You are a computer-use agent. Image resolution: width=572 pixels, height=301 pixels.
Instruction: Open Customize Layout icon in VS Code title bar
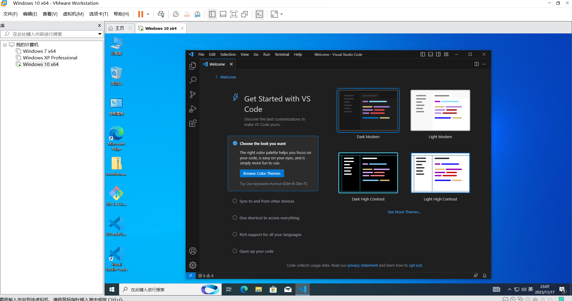tap(446, 54)
